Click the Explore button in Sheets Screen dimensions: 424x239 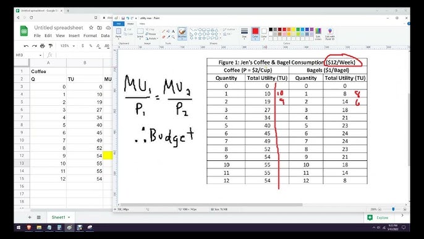378,217
